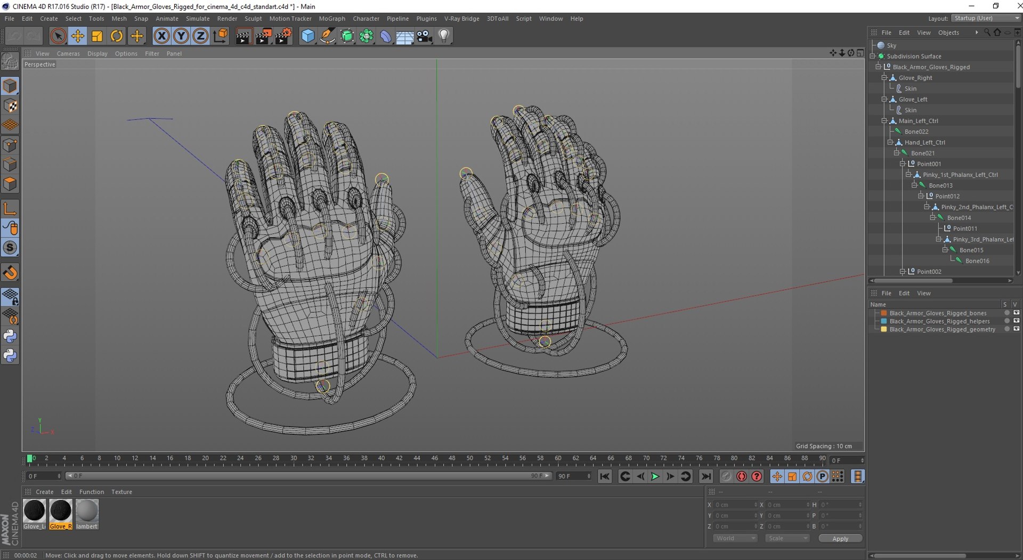Switch to Polygons mode

(x=10, y=184)
